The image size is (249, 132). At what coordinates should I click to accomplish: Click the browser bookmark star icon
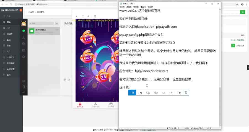(x=237, y=4)
